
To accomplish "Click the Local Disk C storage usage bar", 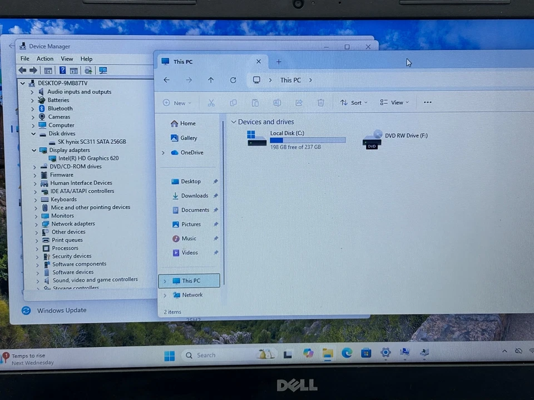I will 307,140.
